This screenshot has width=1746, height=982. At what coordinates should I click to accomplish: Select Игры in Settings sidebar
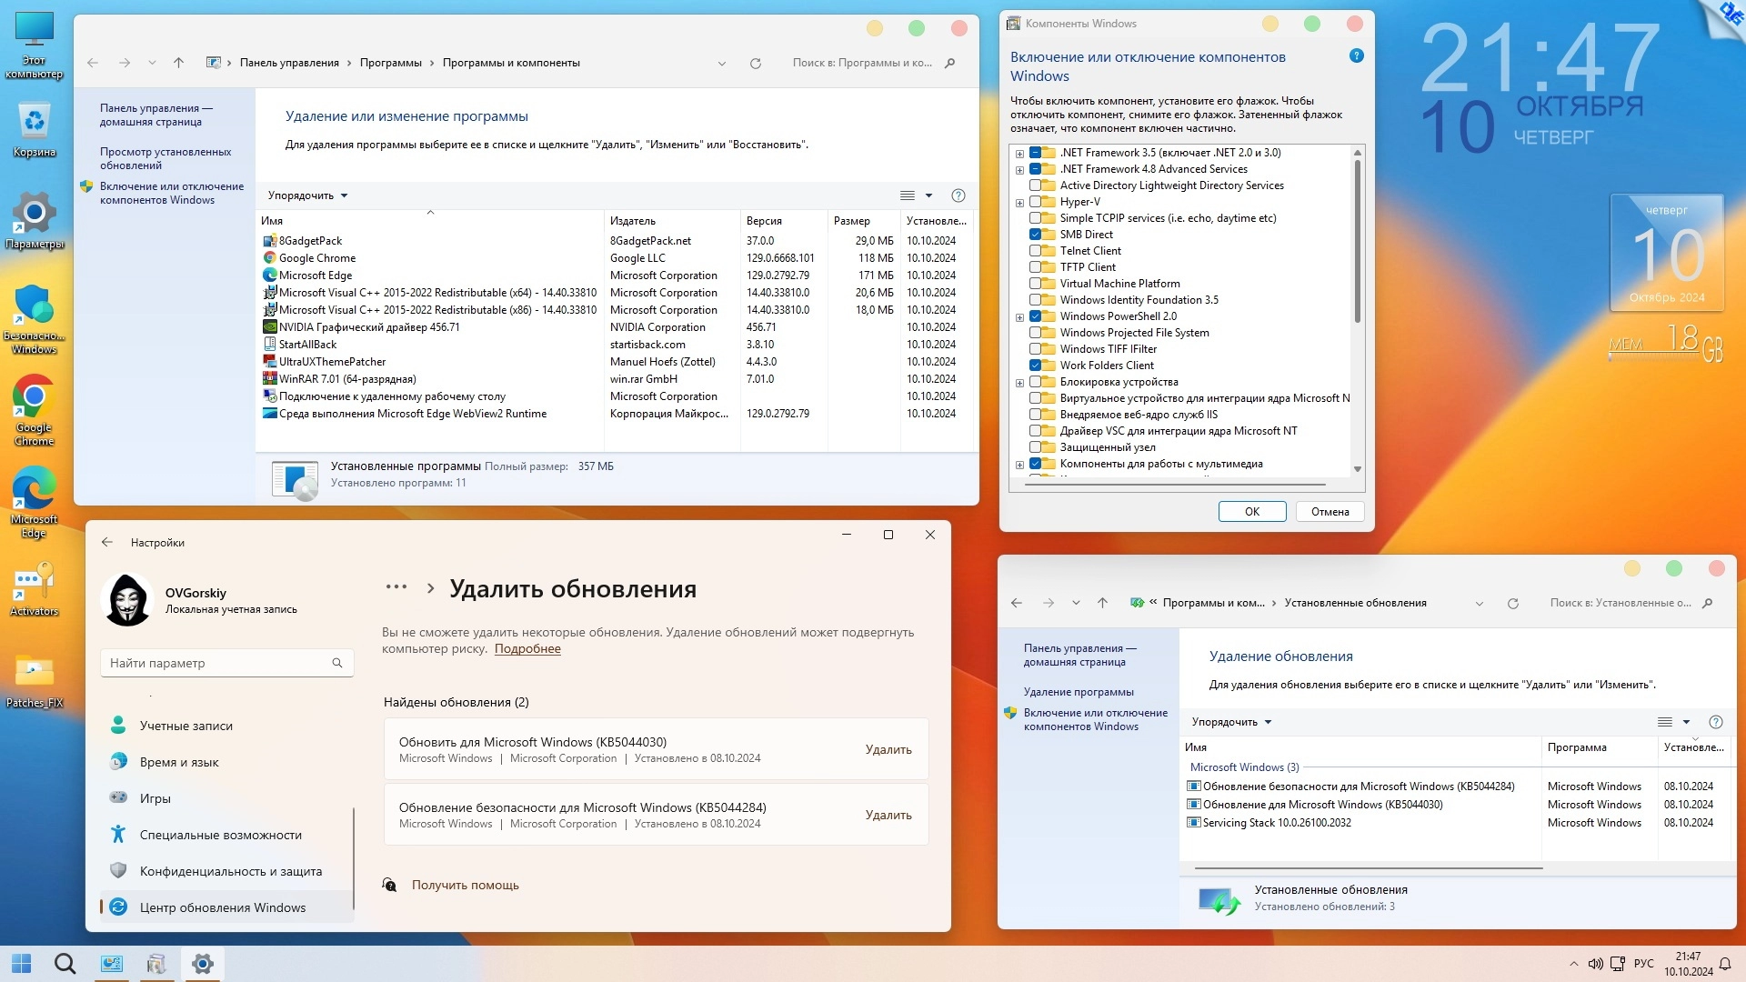[x=155, y=798]
